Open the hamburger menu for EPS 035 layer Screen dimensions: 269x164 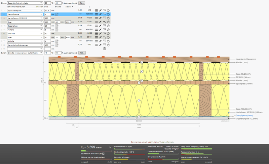[x=97, y=34]
